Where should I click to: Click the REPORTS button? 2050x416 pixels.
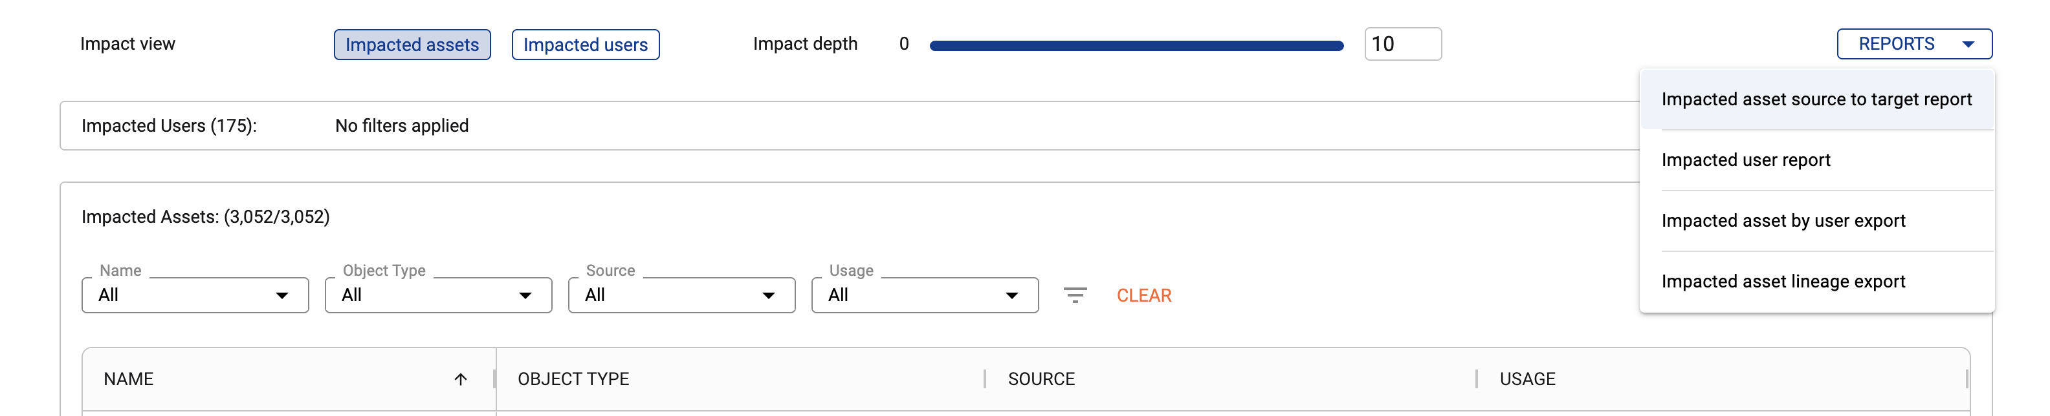1897,45
